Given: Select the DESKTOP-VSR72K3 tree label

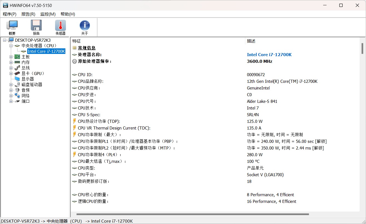Looking at the screenshot, I should [33, 40].
